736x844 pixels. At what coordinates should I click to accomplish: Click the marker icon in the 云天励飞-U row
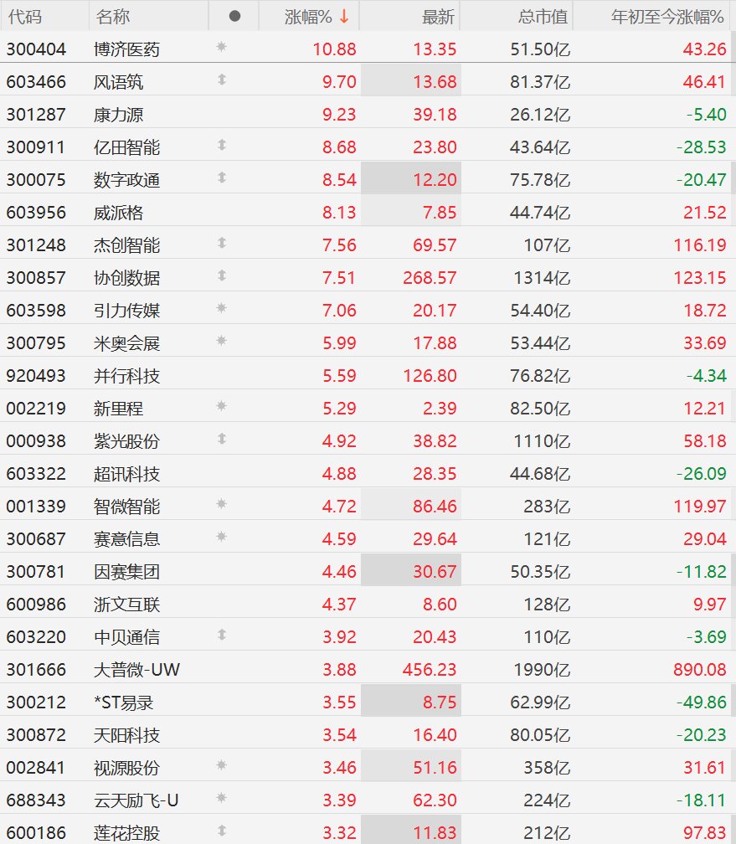(x=221, y=798)
